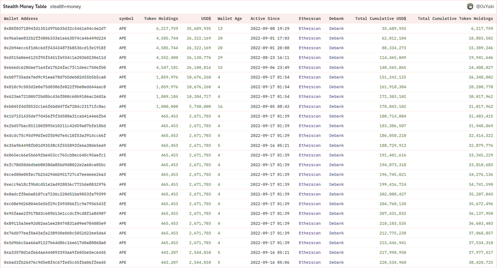497x268 pixels.
Task: Click active since date 2022-09-16 05:06
Action: pos(270,262)
